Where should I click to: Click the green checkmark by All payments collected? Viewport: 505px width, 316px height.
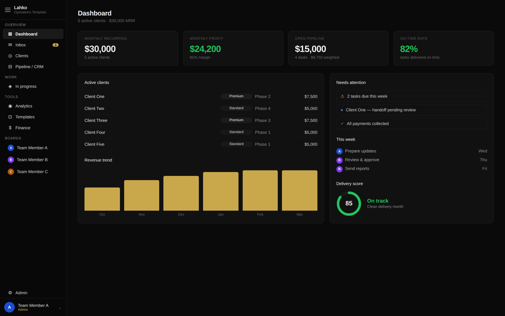tap(342, 124)
